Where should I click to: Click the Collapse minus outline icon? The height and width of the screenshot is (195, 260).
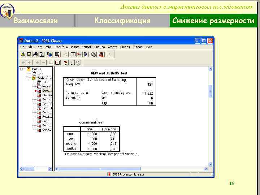point(43,63)
